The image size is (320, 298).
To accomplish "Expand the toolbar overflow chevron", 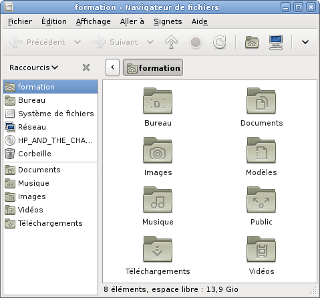I will 305,42.
